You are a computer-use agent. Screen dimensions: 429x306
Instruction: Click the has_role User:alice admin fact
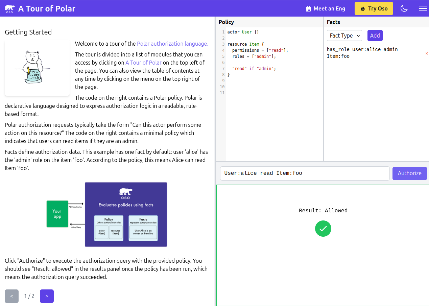pyautogui.click(x=362, y=53)
